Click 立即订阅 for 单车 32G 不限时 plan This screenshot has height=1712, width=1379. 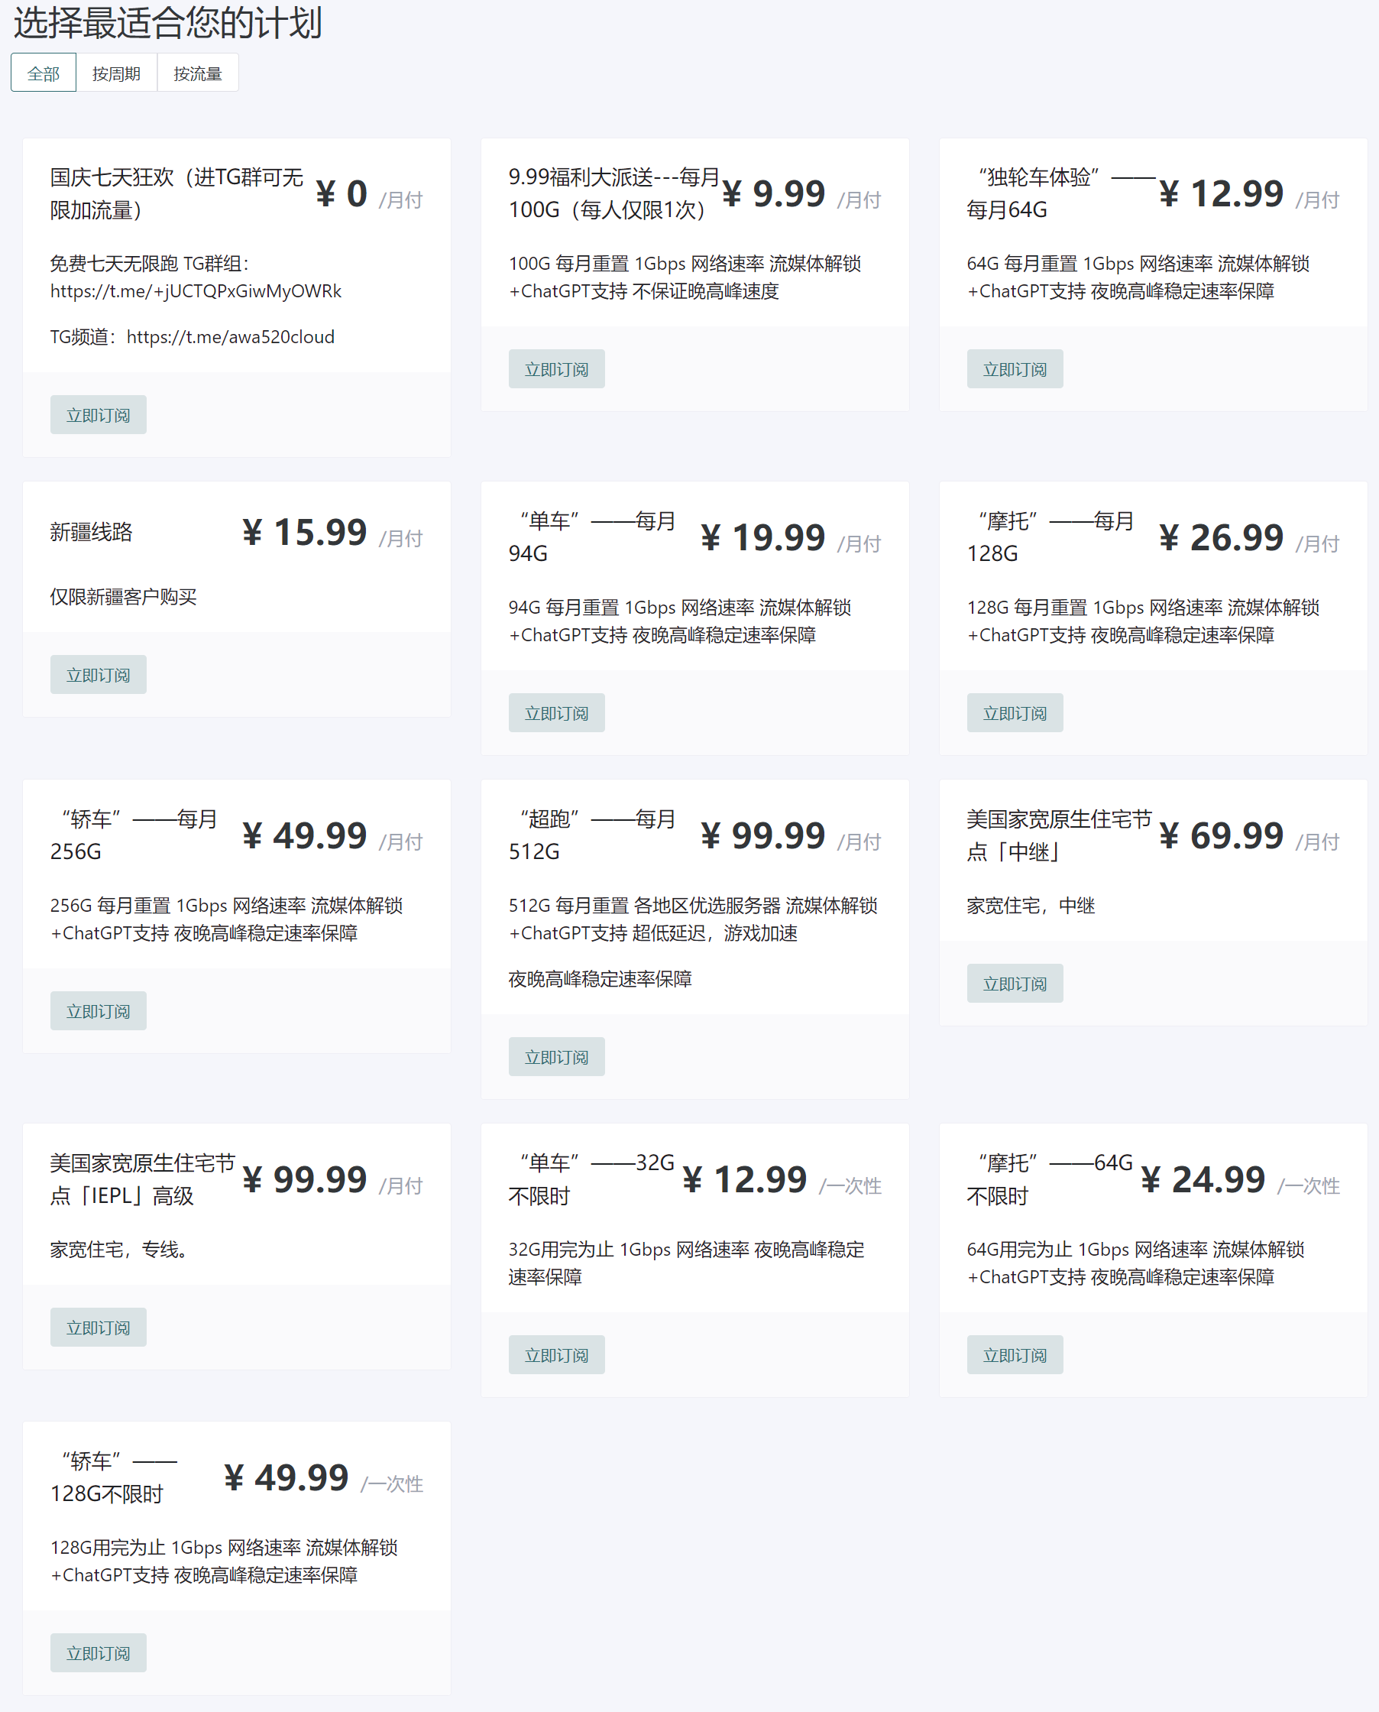coord(557,1355)
